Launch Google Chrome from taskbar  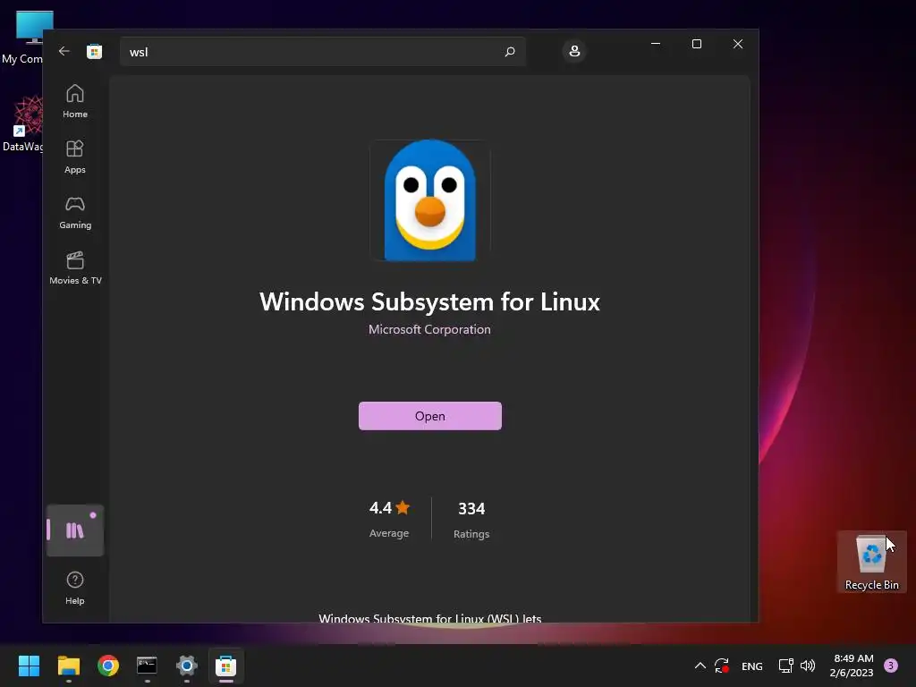(108, 666)
